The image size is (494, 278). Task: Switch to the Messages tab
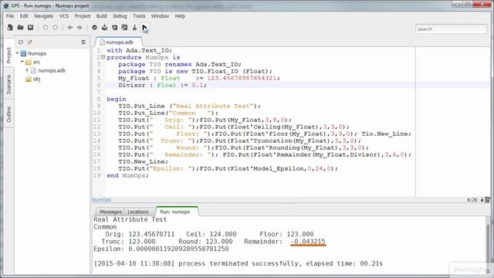[110, 212]
